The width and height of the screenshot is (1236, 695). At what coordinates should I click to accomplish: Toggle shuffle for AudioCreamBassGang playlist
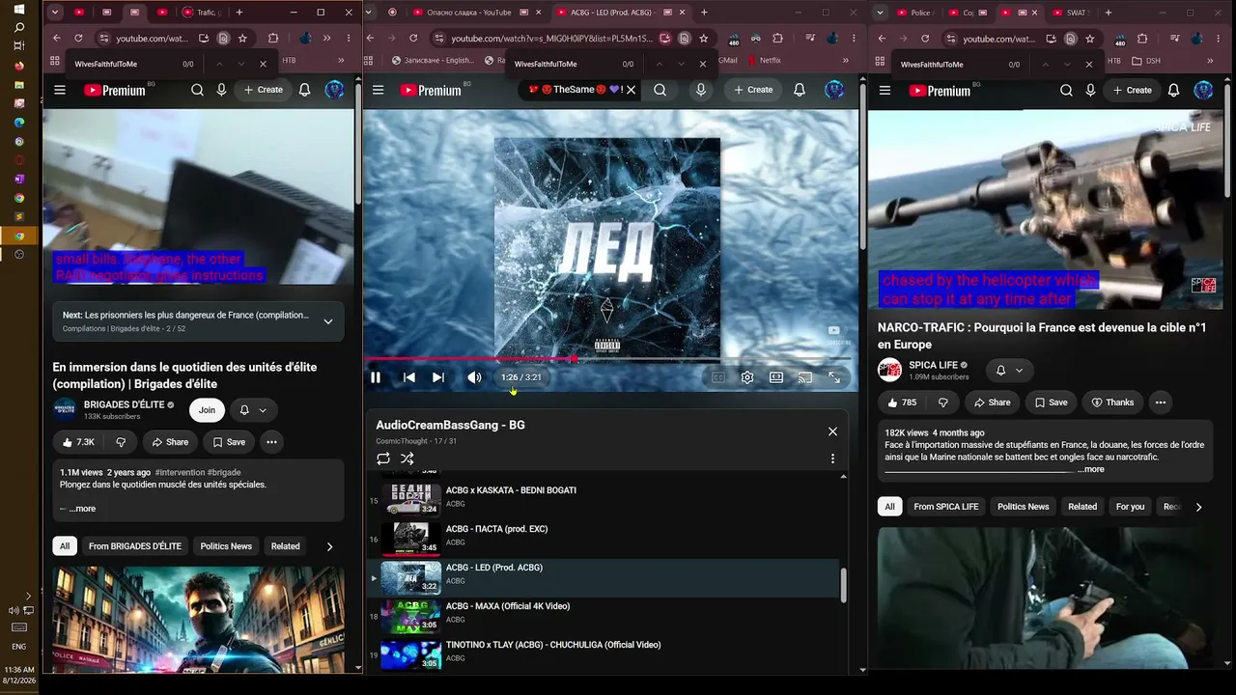(x=407, y=459)
